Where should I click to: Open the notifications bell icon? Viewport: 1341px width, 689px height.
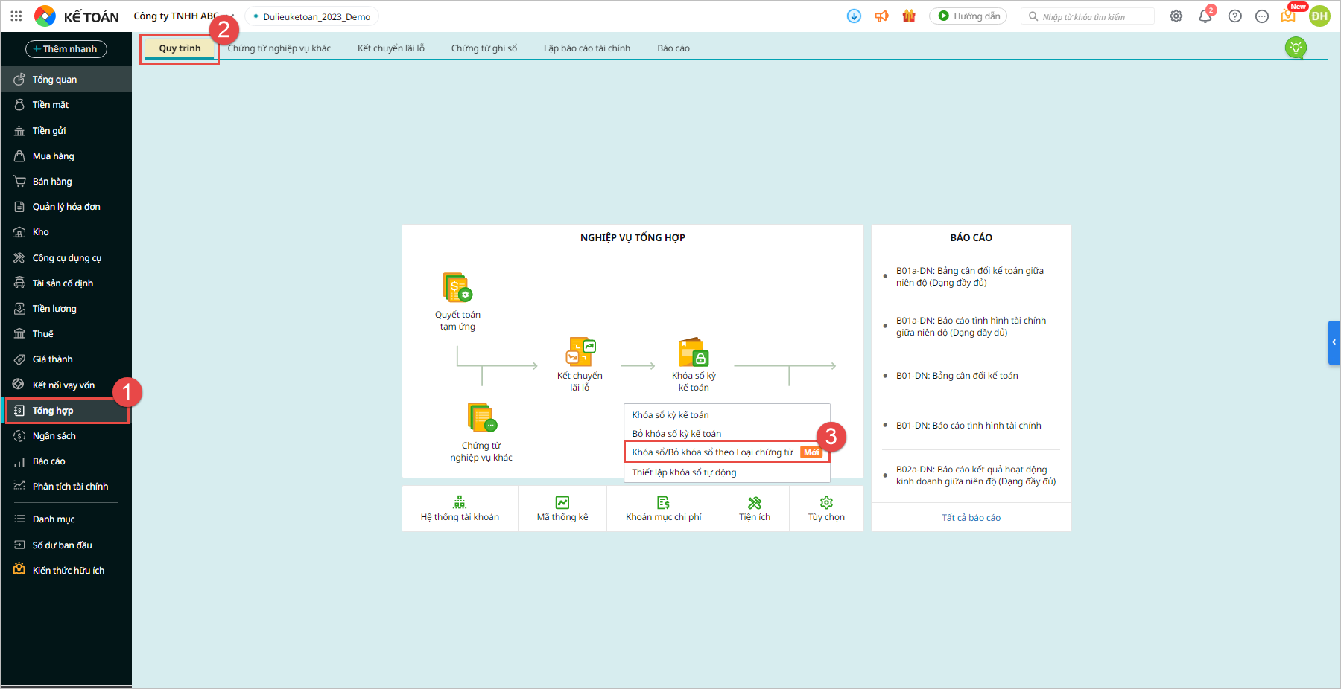(1205, 16)
